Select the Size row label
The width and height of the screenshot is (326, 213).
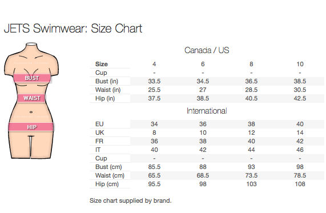[x=102, y=64]
